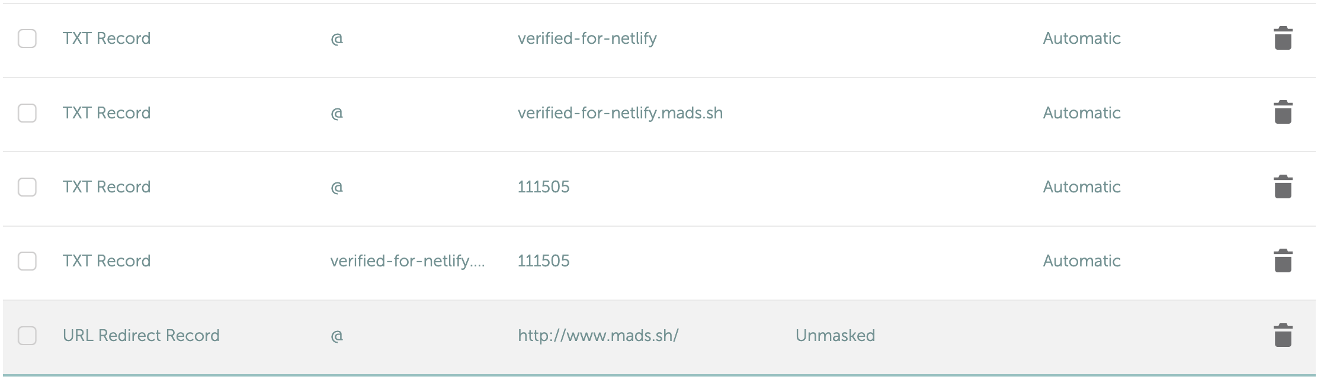Open Automatic TTL on verified-for-netlify.... host row

point(1081,260)
